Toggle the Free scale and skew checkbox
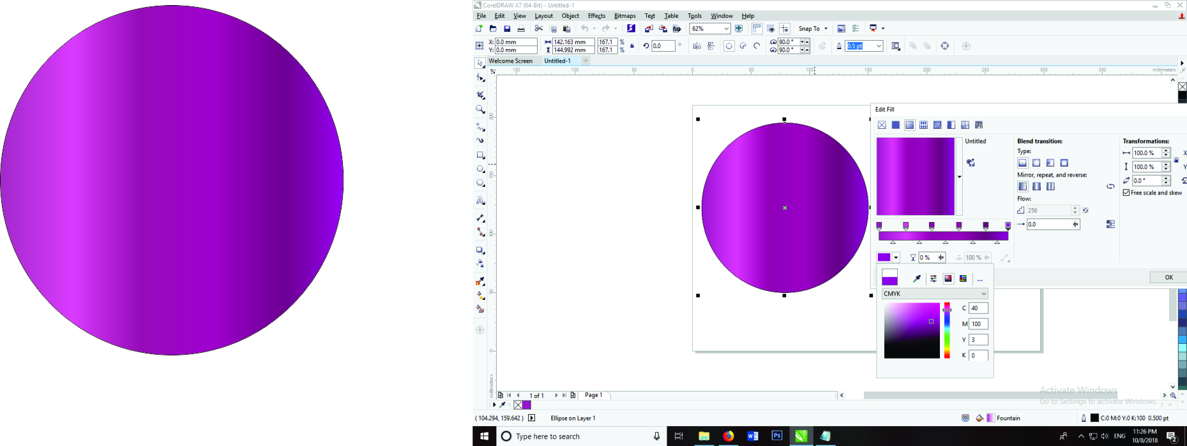Screen dimensions: 1187x446 [x=1126, y=193]
